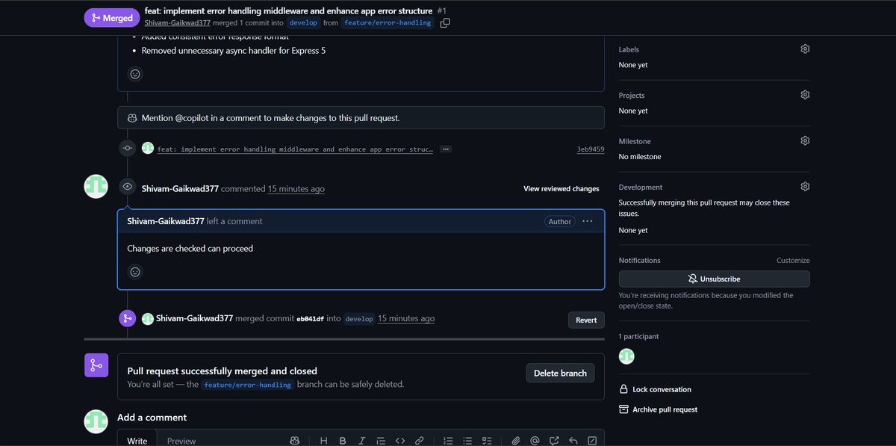Insert code formatting in comment editor
896x446 pixels.
(400, 441)
